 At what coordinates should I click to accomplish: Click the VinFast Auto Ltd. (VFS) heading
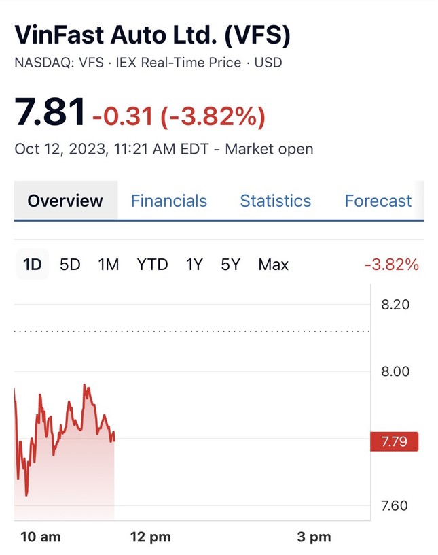click(152, 35)
